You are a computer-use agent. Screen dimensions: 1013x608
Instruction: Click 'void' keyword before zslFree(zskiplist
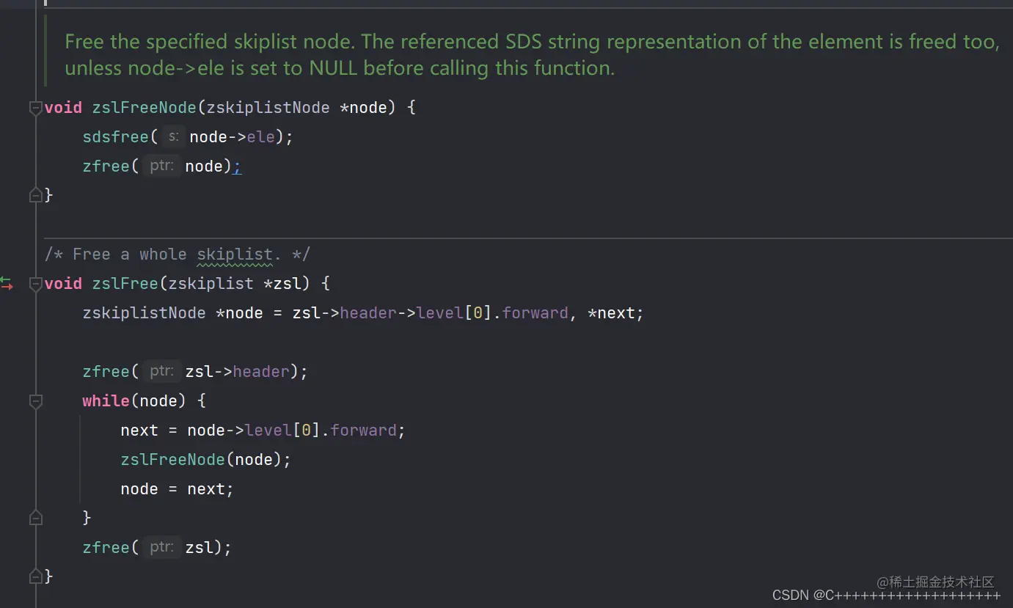click(63, 284)
